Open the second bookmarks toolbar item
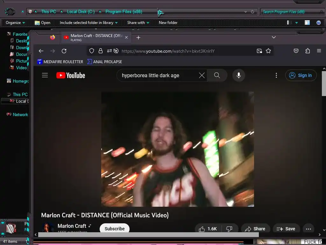Screen dimensions: 326x245 [x=104, y=62]
